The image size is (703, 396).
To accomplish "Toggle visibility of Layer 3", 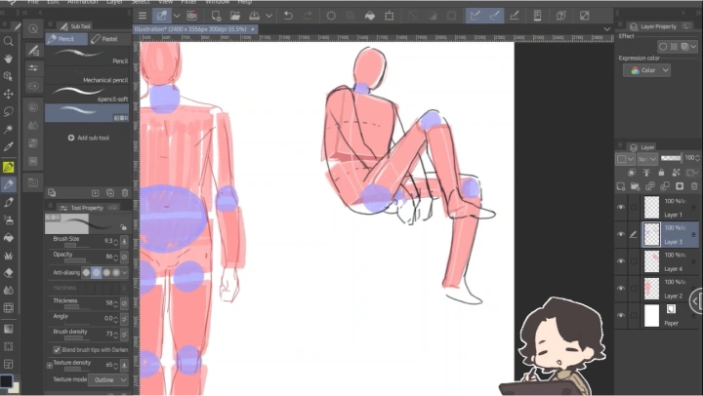I will [621, 234].
